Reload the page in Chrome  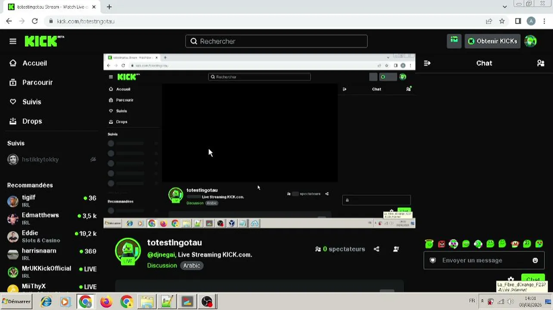coord(35,21)
